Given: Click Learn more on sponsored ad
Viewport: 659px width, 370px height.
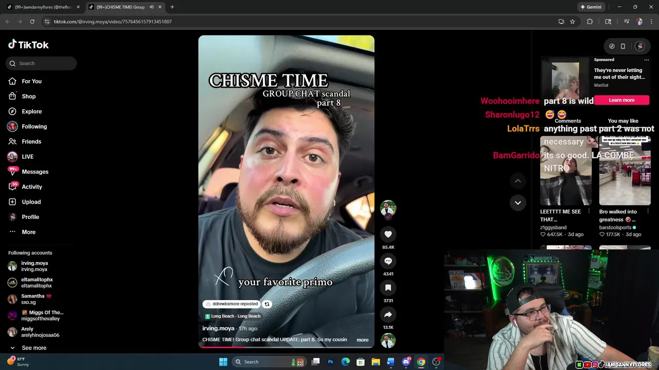Looking at the screenshot, I should (621, 100).
